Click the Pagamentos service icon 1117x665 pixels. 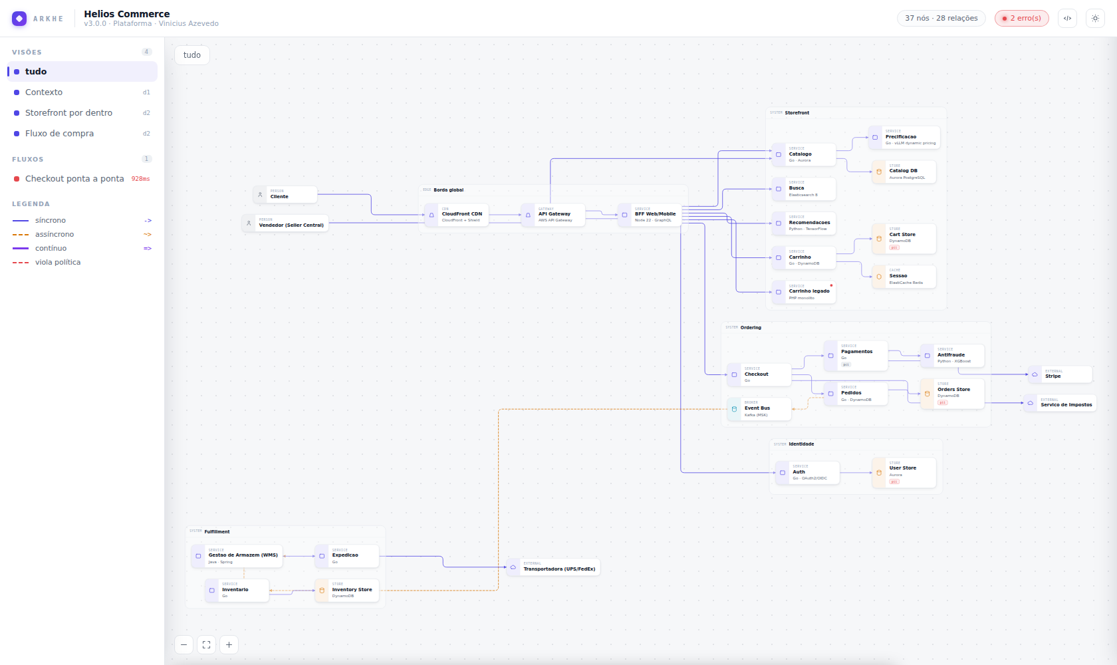click(830, 356)
